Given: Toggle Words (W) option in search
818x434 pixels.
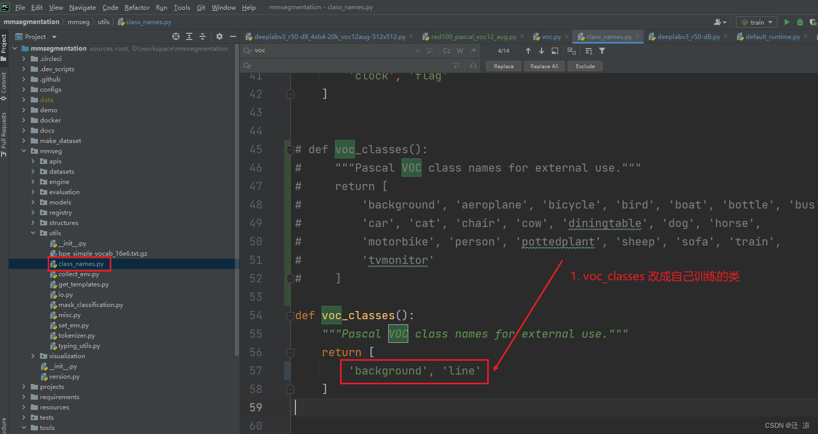Looking at the screenshot, I should [x=460, y=51].
